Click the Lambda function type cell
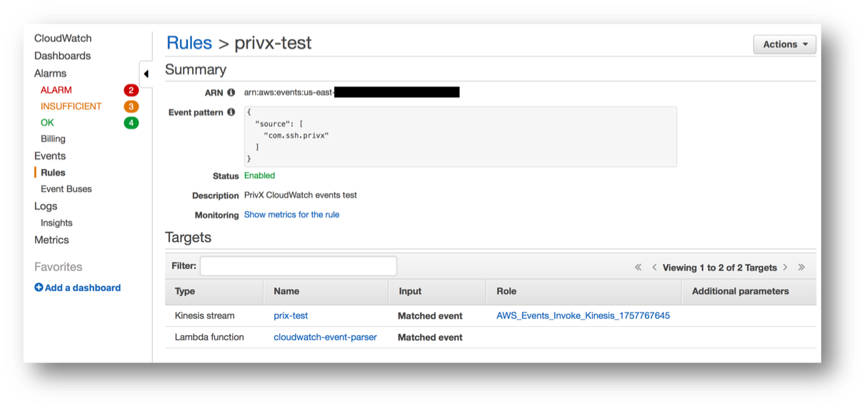Image resolution: width=867 pixels, height=408 pixels. tap(209, 337)
